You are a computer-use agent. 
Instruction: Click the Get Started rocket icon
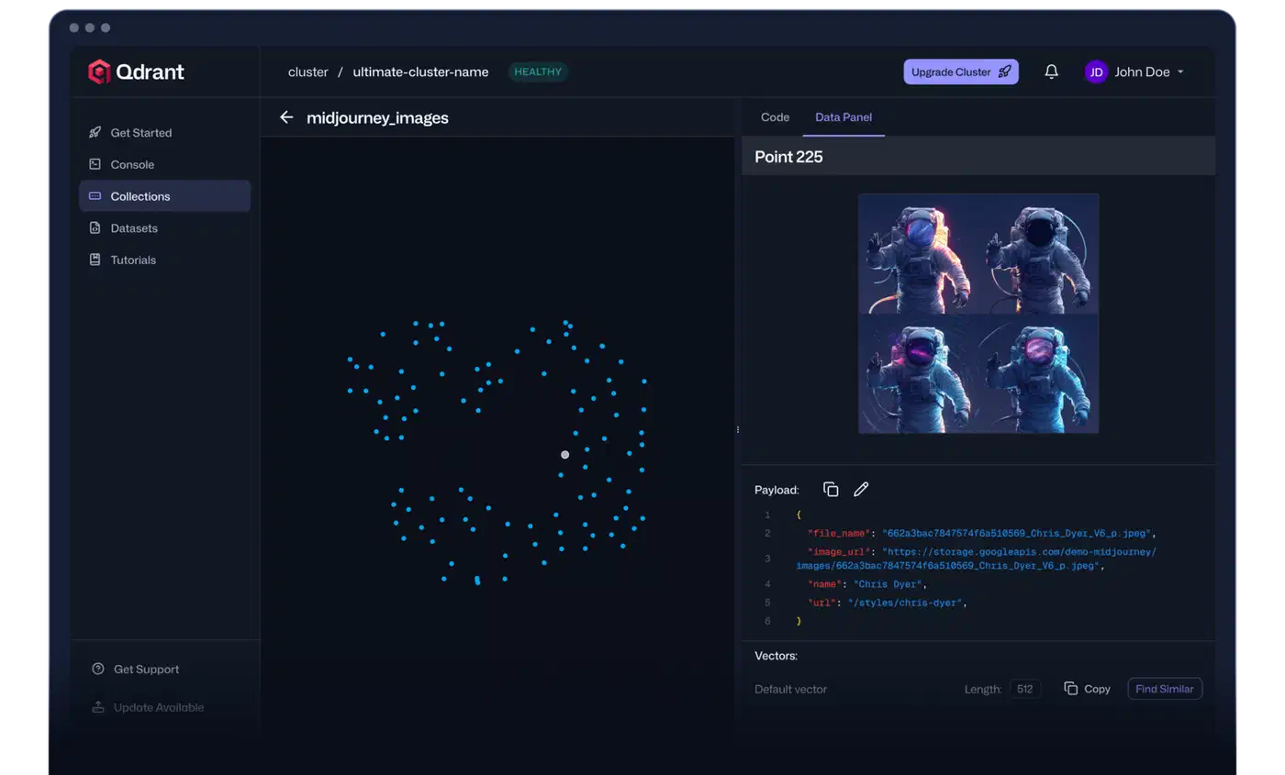pos(95,133)
